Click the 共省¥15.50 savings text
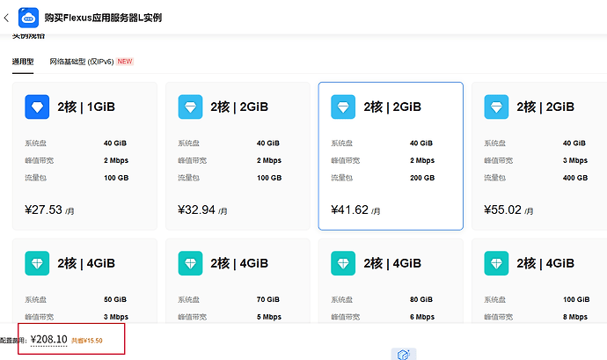 87,341
